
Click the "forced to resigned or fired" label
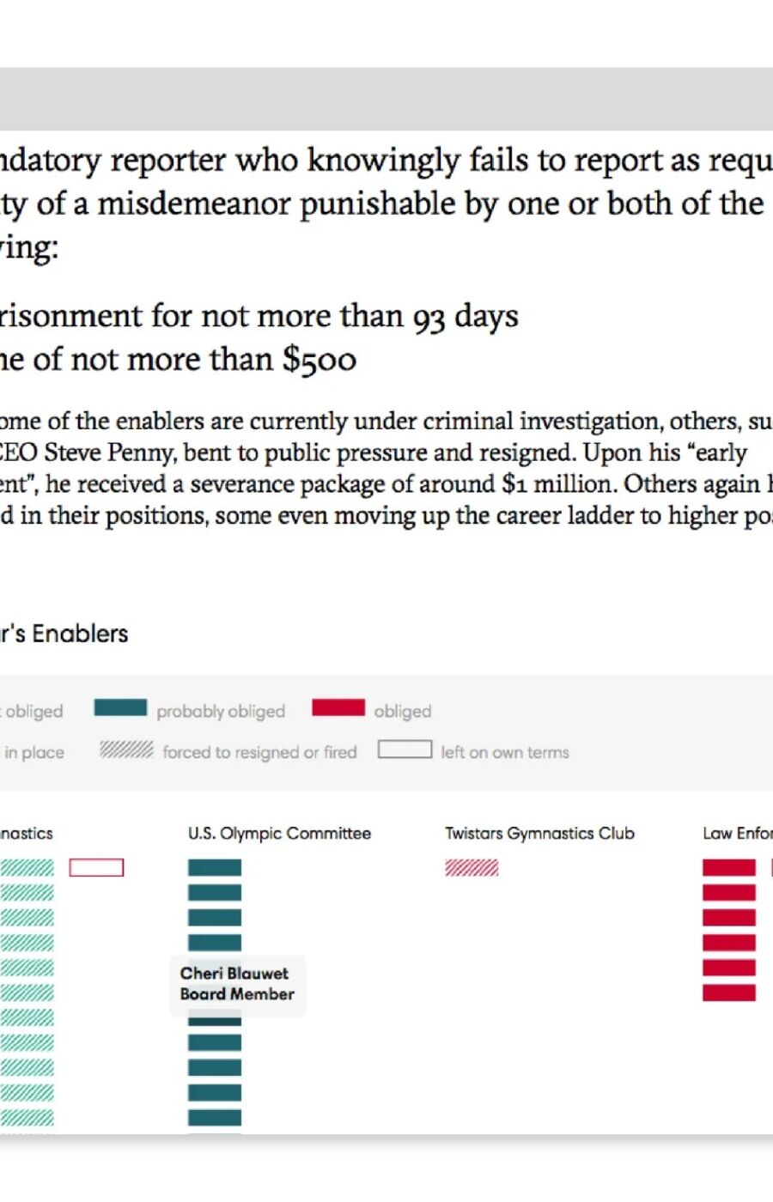[259, 753]
